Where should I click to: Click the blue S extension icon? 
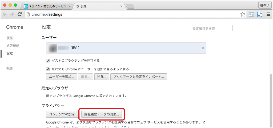tap(260, 14)
